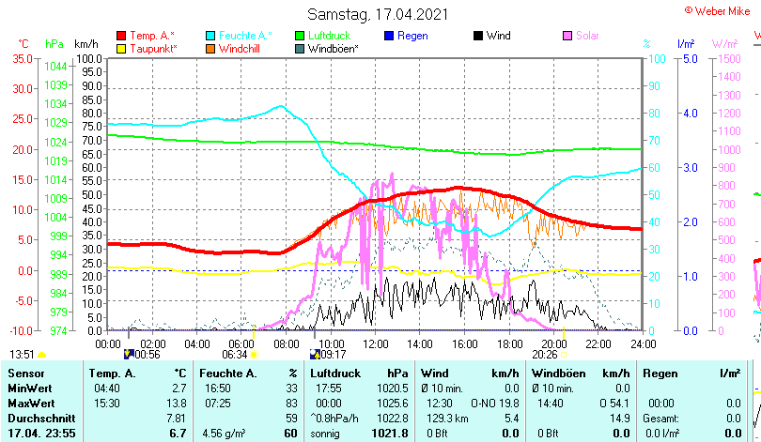The height and width of the screenshot is (442, 761).
Task: Click the Sensor column header
Action: point(26,373)
